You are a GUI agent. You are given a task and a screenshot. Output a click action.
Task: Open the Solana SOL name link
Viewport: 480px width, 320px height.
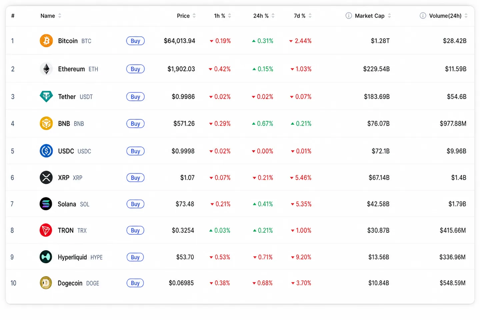coord(74,204)
